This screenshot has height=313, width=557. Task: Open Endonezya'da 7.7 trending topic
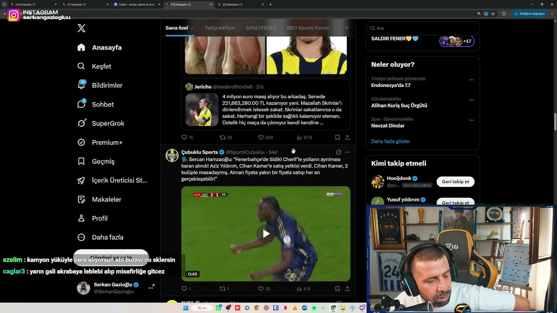[x=391, y=85]
